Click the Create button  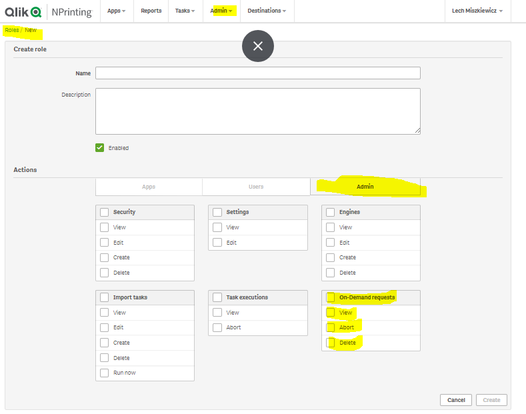[x=491, y=400]
